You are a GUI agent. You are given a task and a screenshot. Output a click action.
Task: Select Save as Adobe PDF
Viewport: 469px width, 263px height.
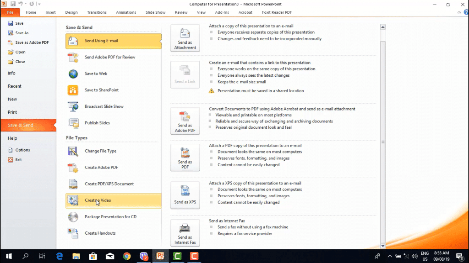pos(28,42)
